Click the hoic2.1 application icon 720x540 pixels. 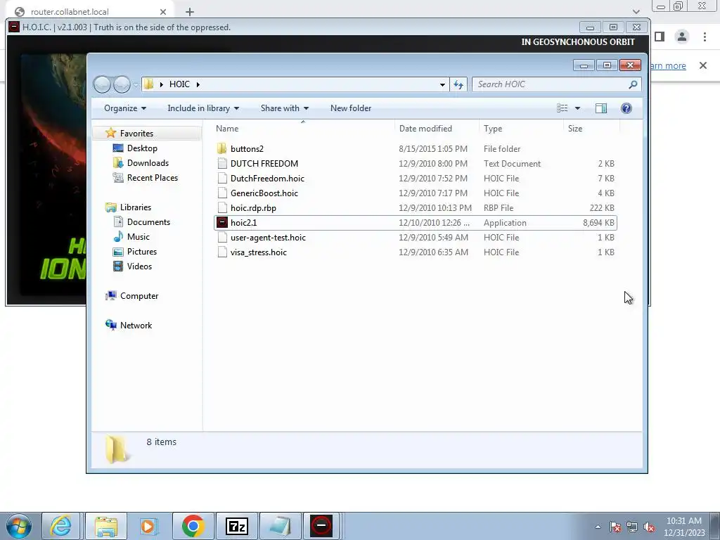click(222, 223)
